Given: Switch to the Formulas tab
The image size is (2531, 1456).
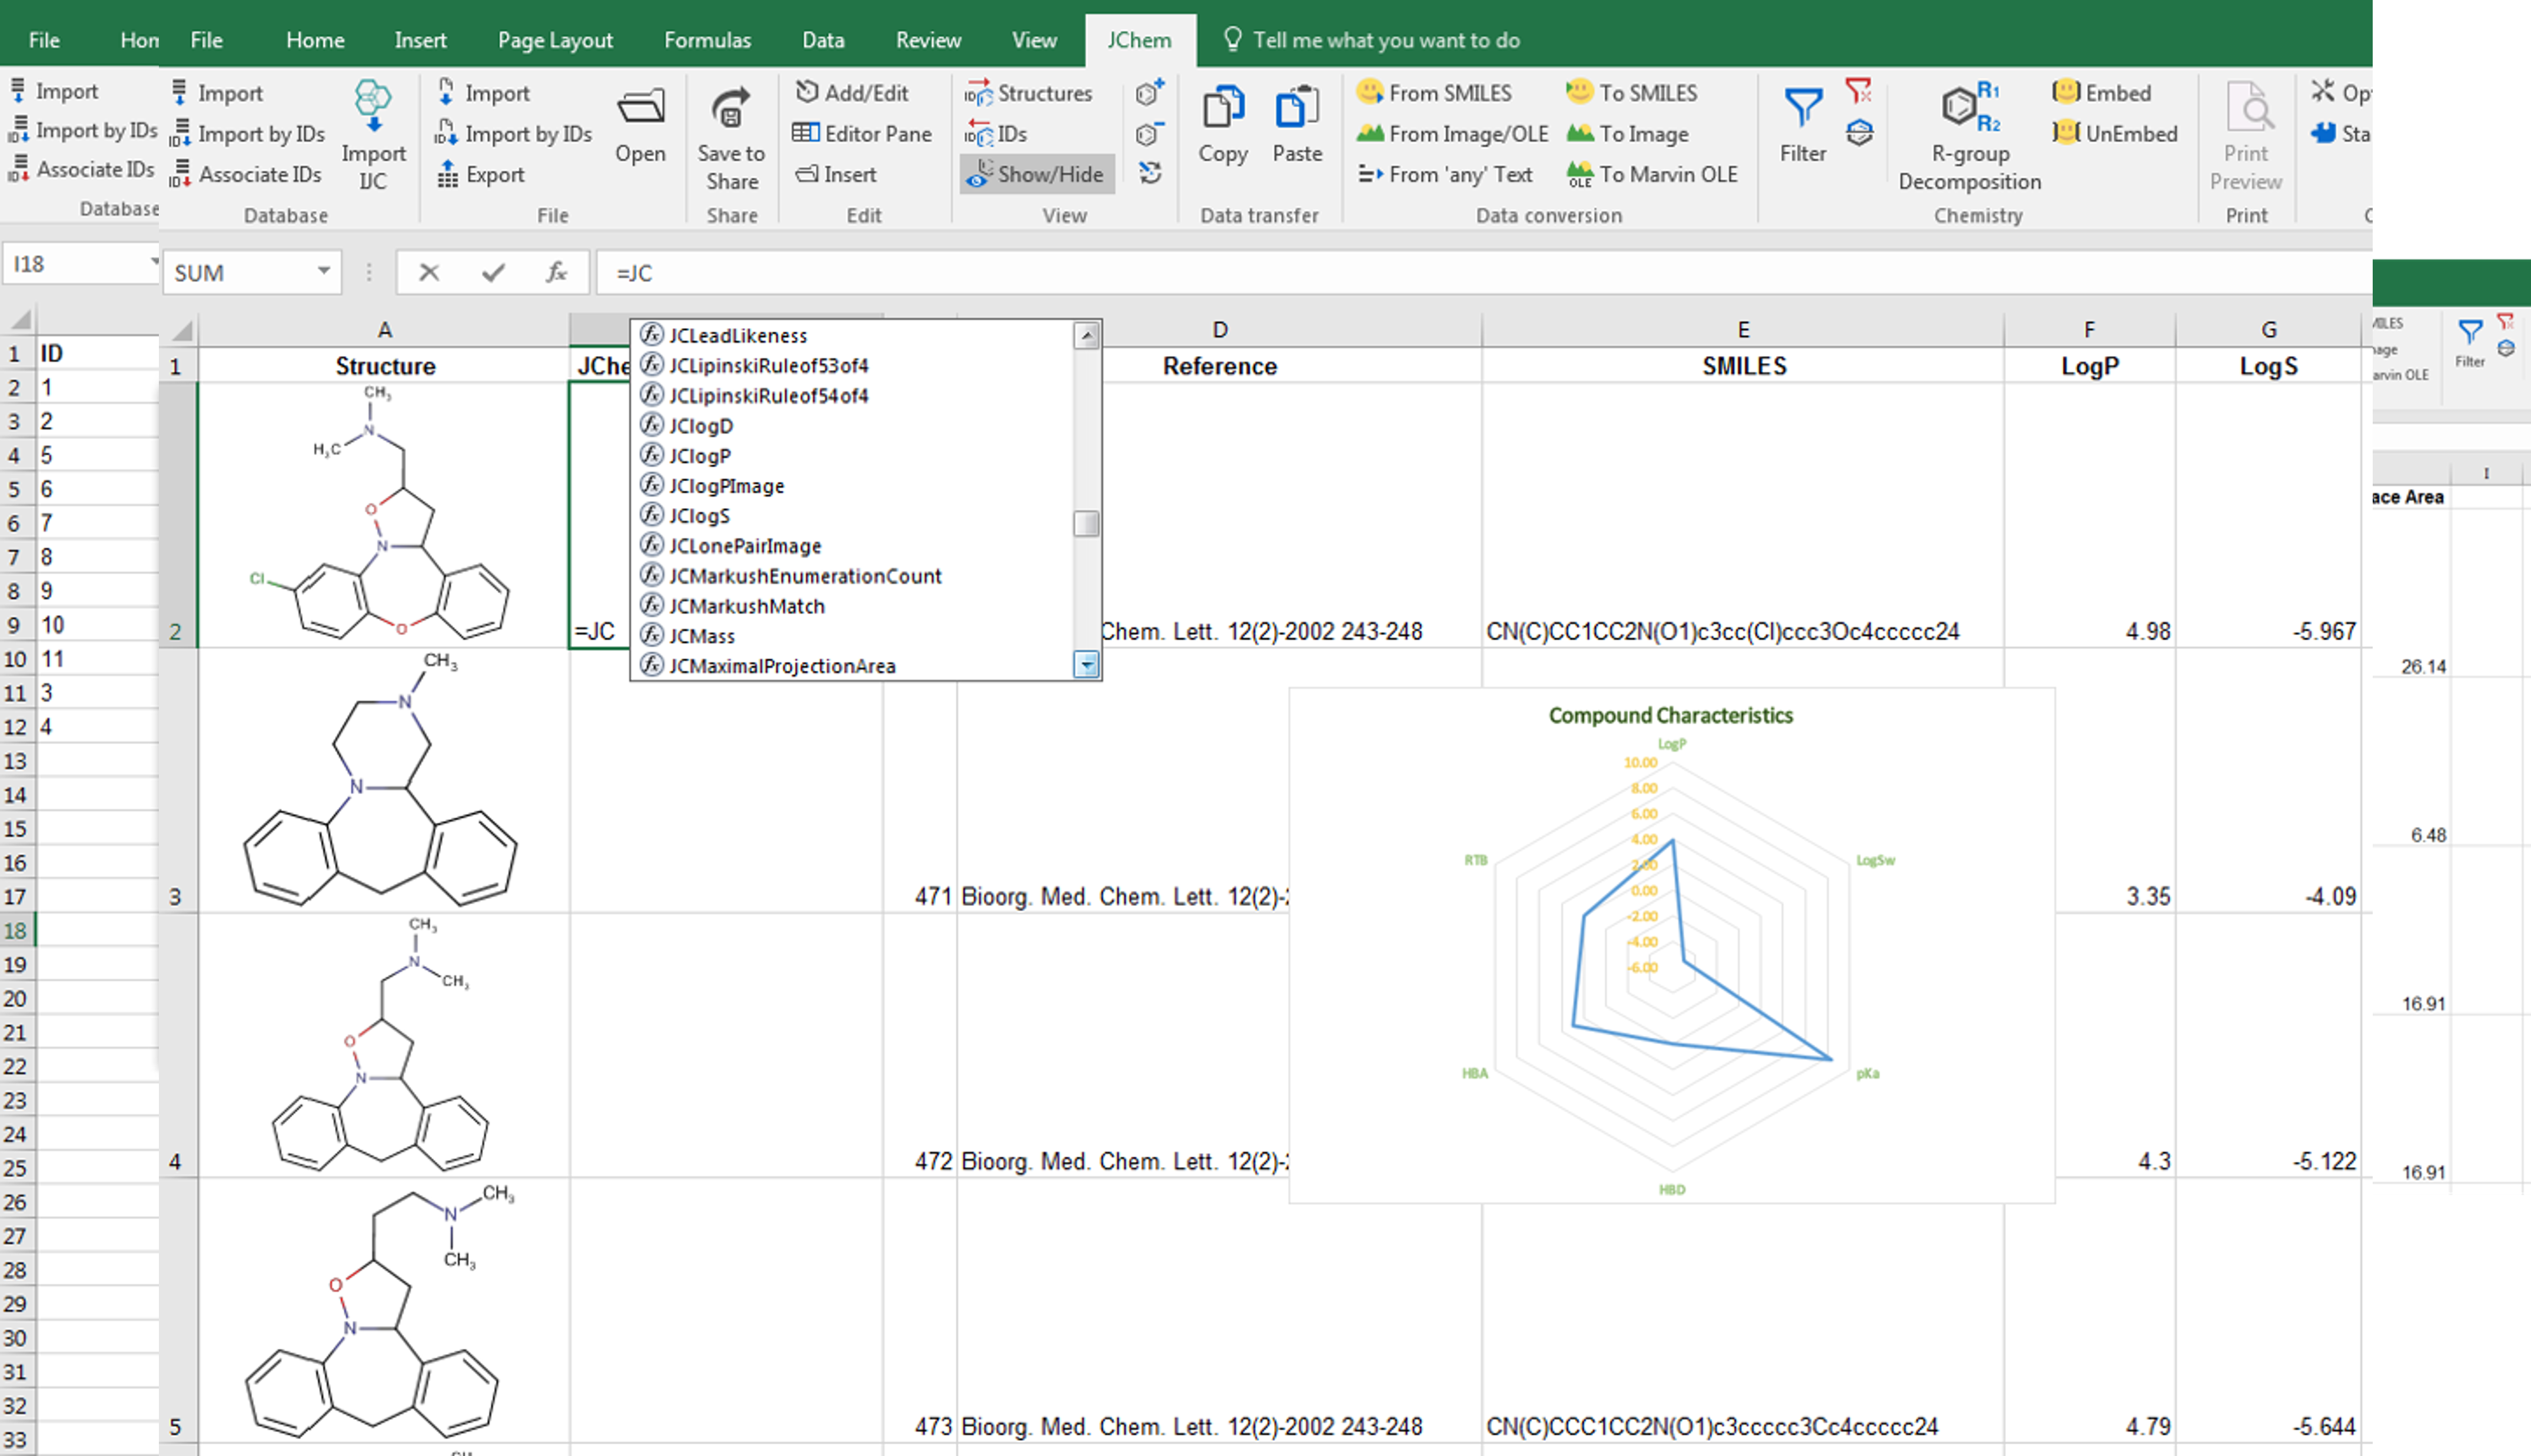Looking at the screenshot, I should point(707,40).
